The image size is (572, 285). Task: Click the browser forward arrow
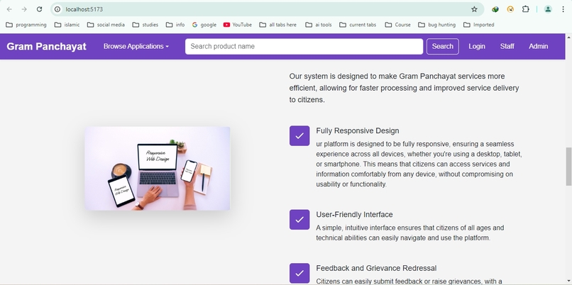tap(24, 9)
